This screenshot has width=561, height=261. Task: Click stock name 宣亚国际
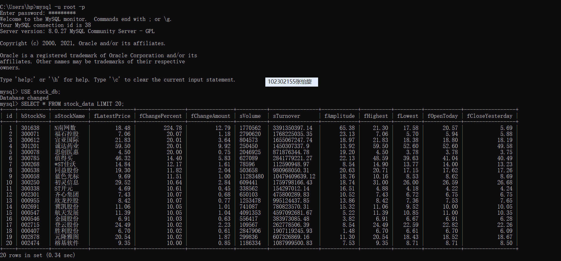(67, 140)
